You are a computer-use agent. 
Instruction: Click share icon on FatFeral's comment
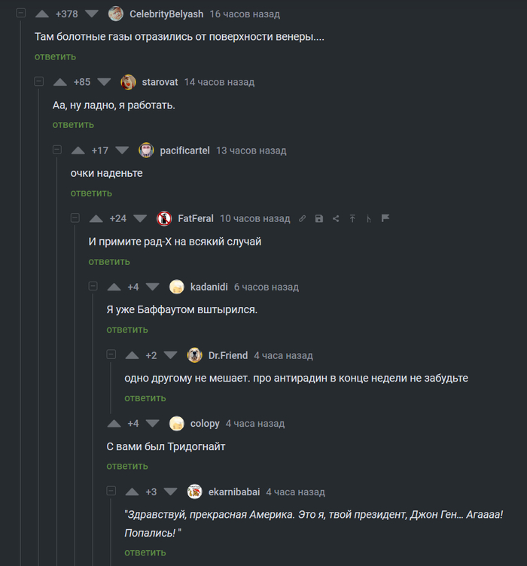tap(336, 218)
